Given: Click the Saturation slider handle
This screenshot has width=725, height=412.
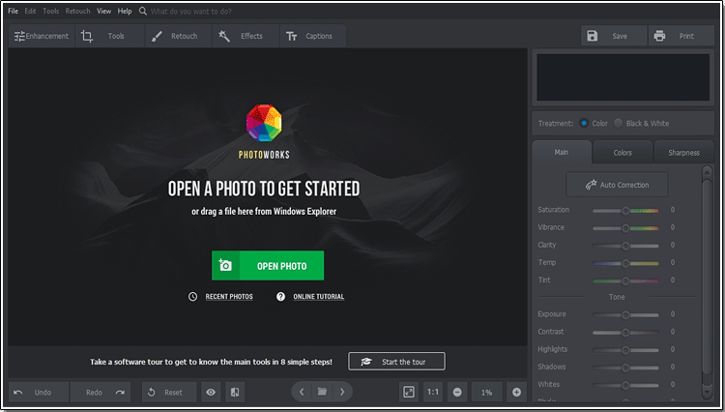Looking at the screenshot, I should (x=625, y=211).
